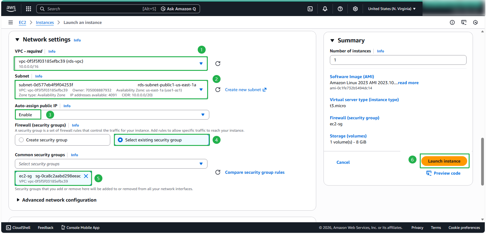Open Info next to Number of instances
Viewport: 486px width, 234px height.
coord(381,51)
